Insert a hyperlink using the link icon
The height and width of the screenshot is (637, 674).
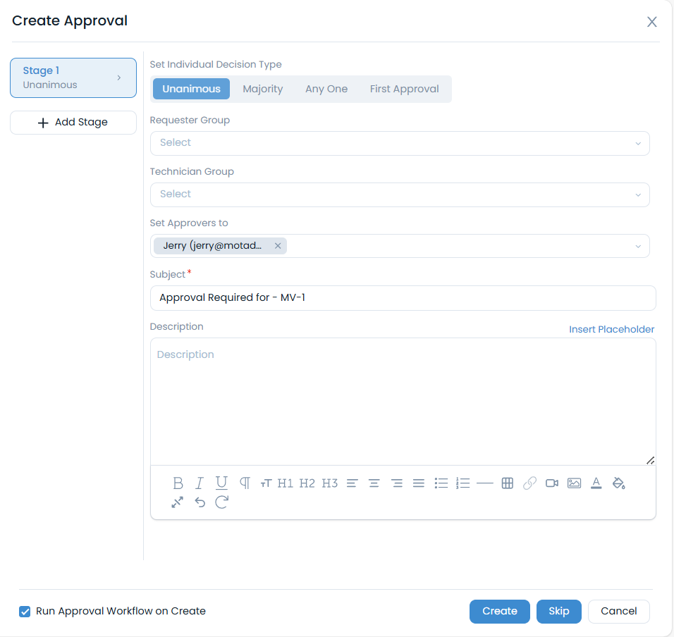(529, 483)
